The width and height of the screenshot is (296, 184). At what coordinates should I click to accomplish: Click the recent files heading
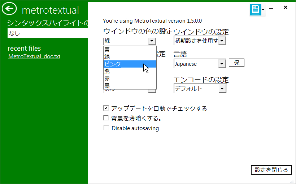click(x=24, y=48)
